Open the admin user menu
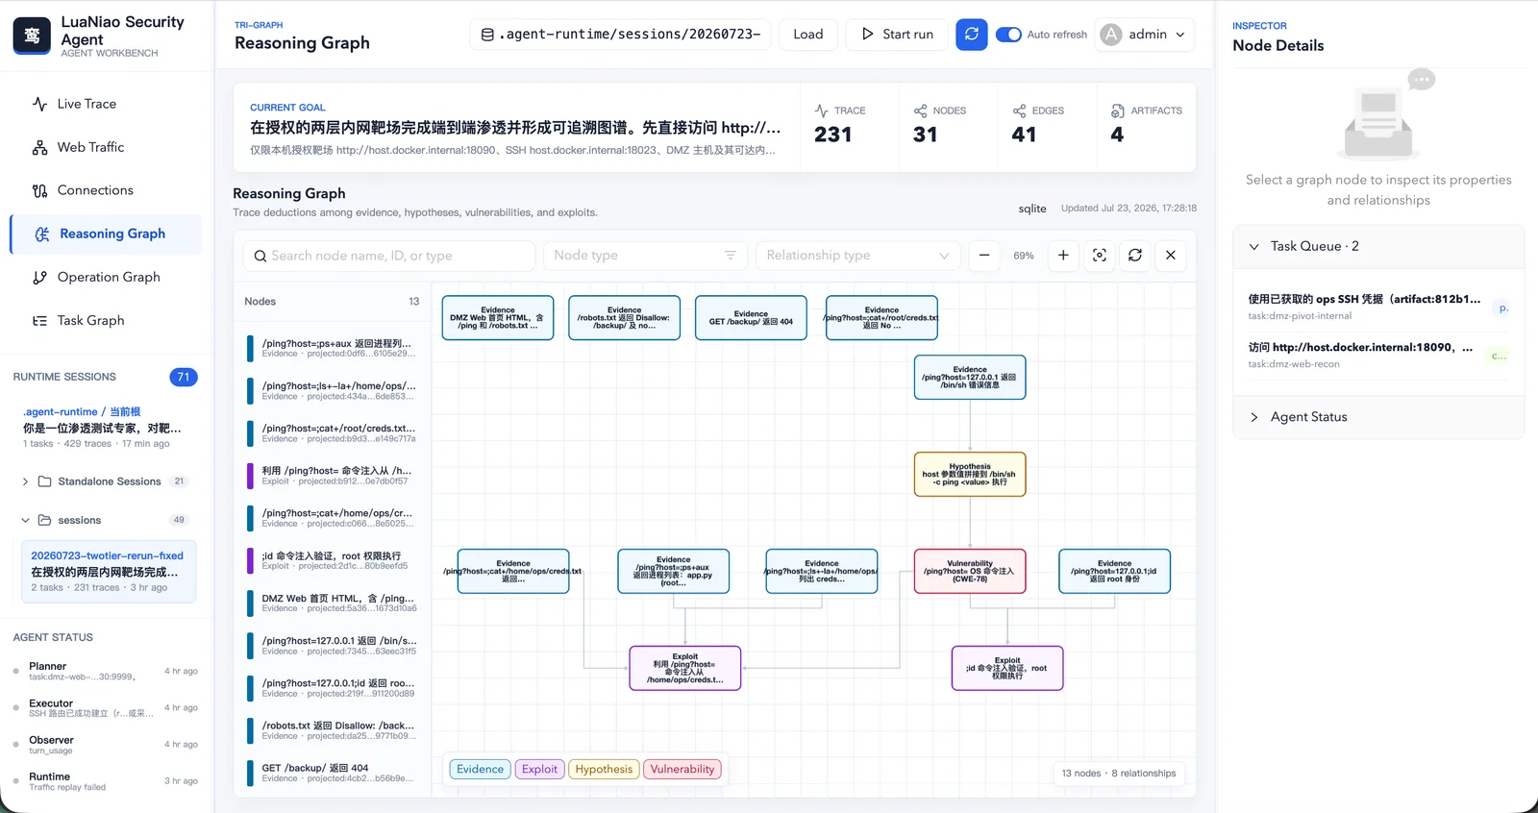This screenshot has width=1538, height=813. [1145, 35]
